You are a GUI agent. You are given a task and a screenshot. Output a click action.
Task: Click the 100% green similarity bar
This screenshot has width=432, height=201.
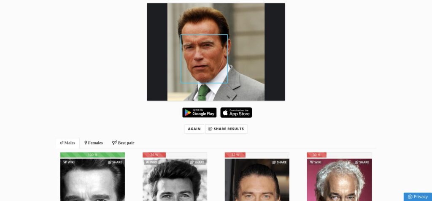92,155
